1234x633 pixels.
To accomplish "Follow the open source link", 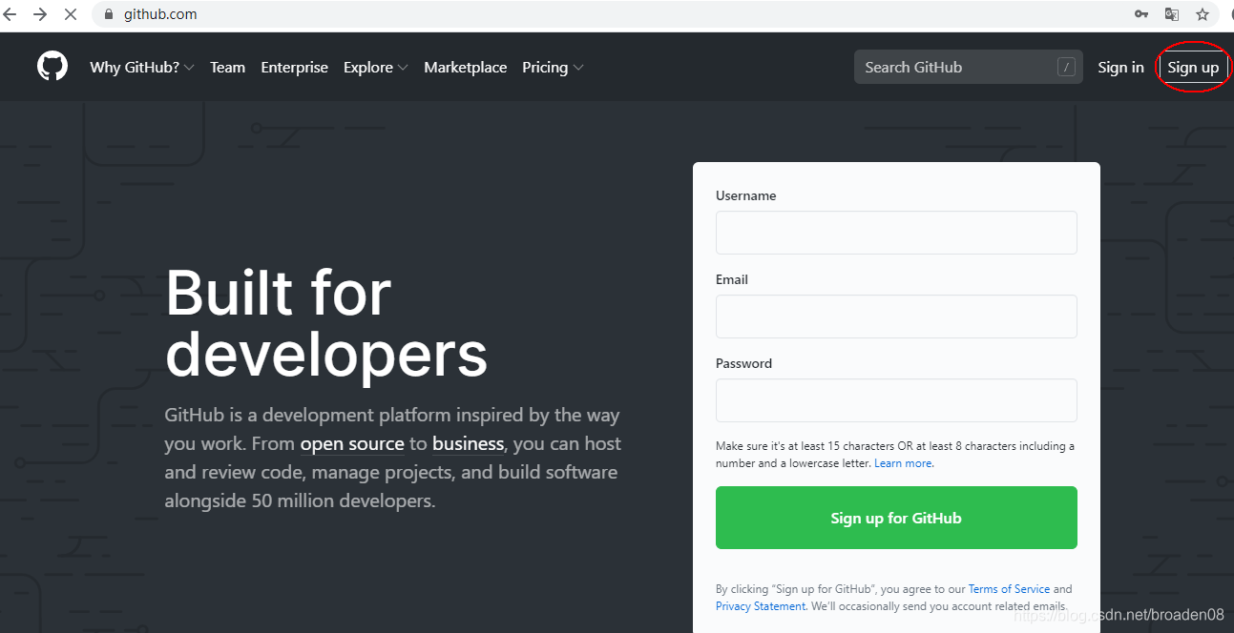I will (352, 443).
